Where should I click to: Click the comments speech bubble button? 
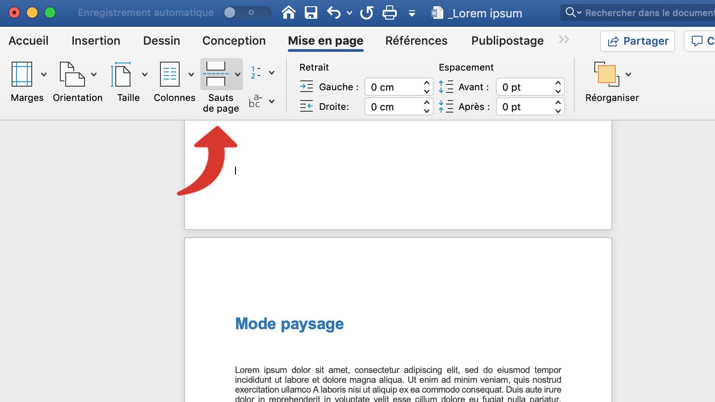point(700,41)
